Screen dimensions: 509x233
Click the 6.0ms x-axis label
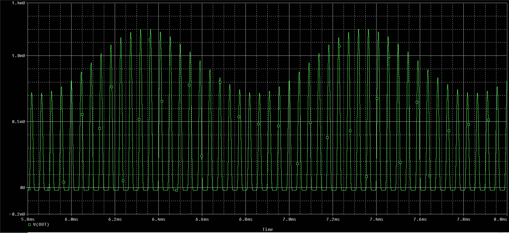72,219
